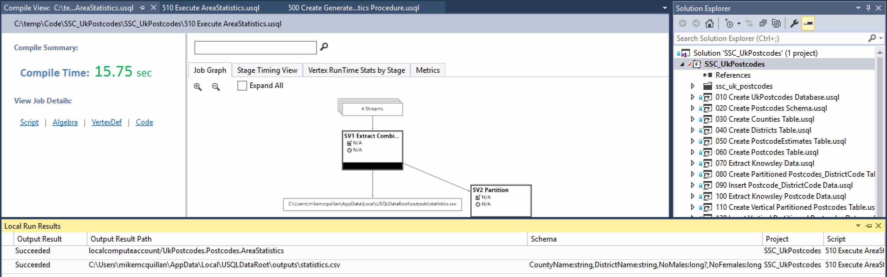This screenshot has height=277, width=887.
Task: Click the Home icon in Solution Explorer
Action: (709, 24)
